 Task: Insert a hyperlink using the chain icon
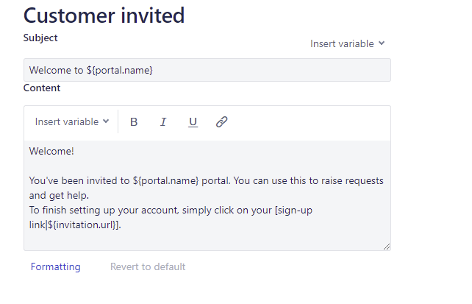(222, 122)
